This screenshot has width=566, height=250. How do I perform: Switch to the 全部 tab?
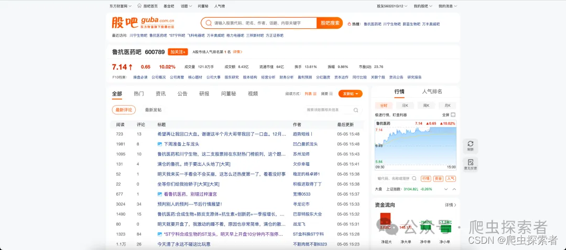pos(117,94)
